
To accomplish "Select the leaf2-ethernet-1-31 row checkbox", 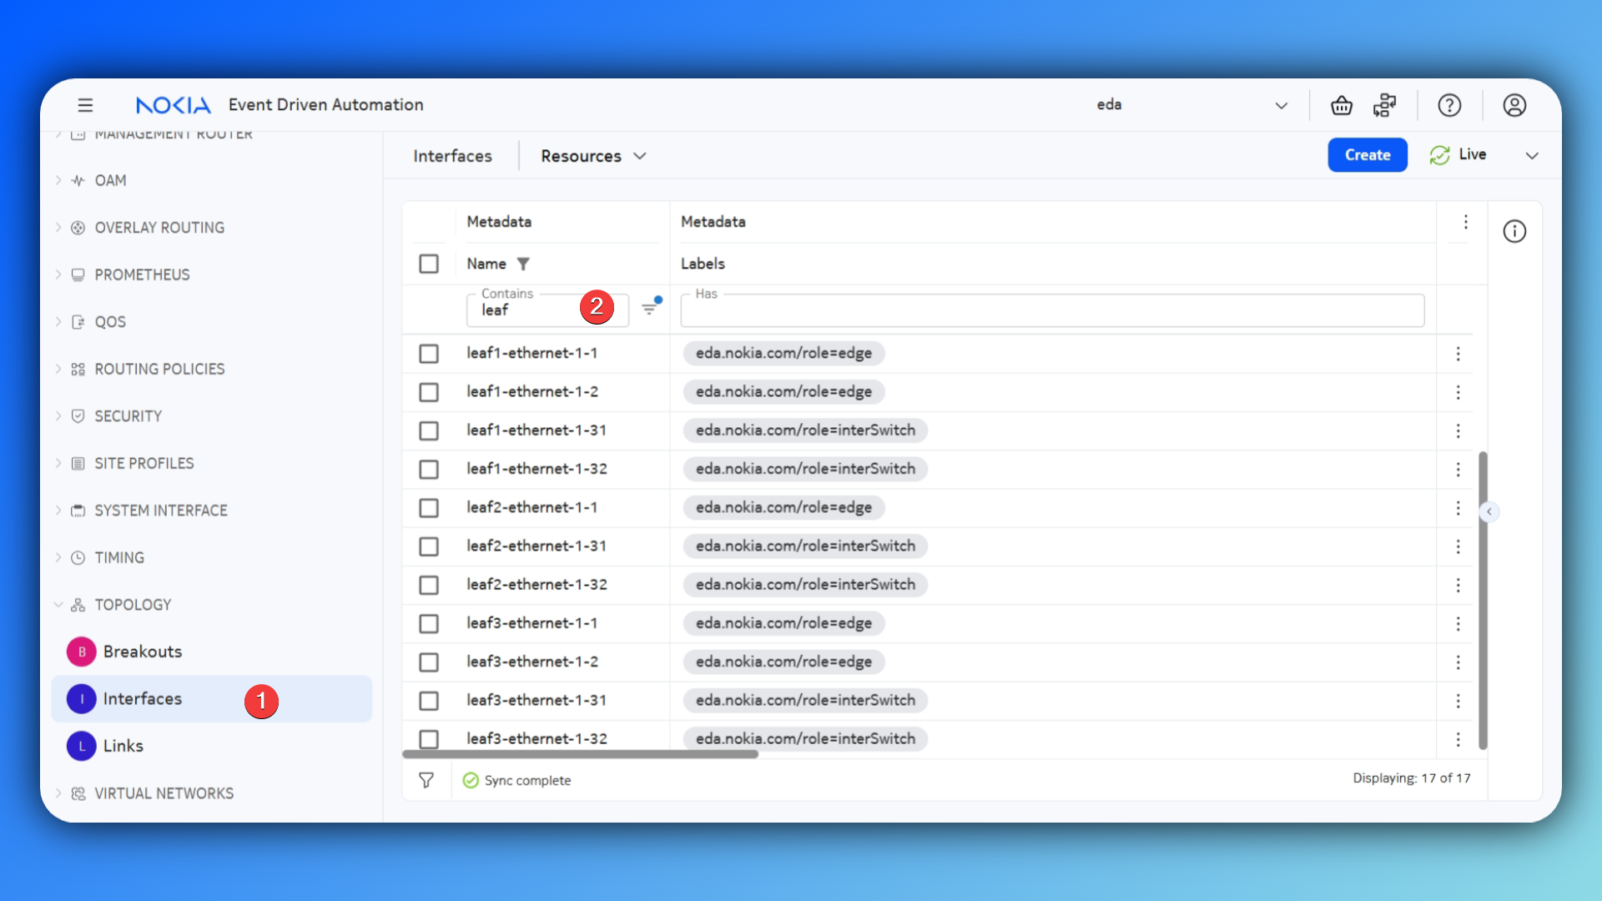I will click(x=429, y=546).
